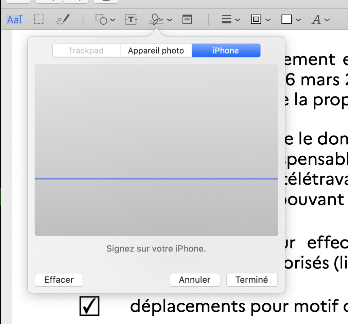The height and width of the screenshot is (324, 348).
Task: Expand the text style dropdown arrow
Action: [327, 20]
